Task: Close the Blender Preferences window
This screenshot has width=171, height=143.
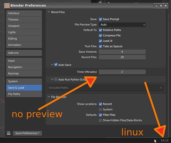Action: coord(166,6)
